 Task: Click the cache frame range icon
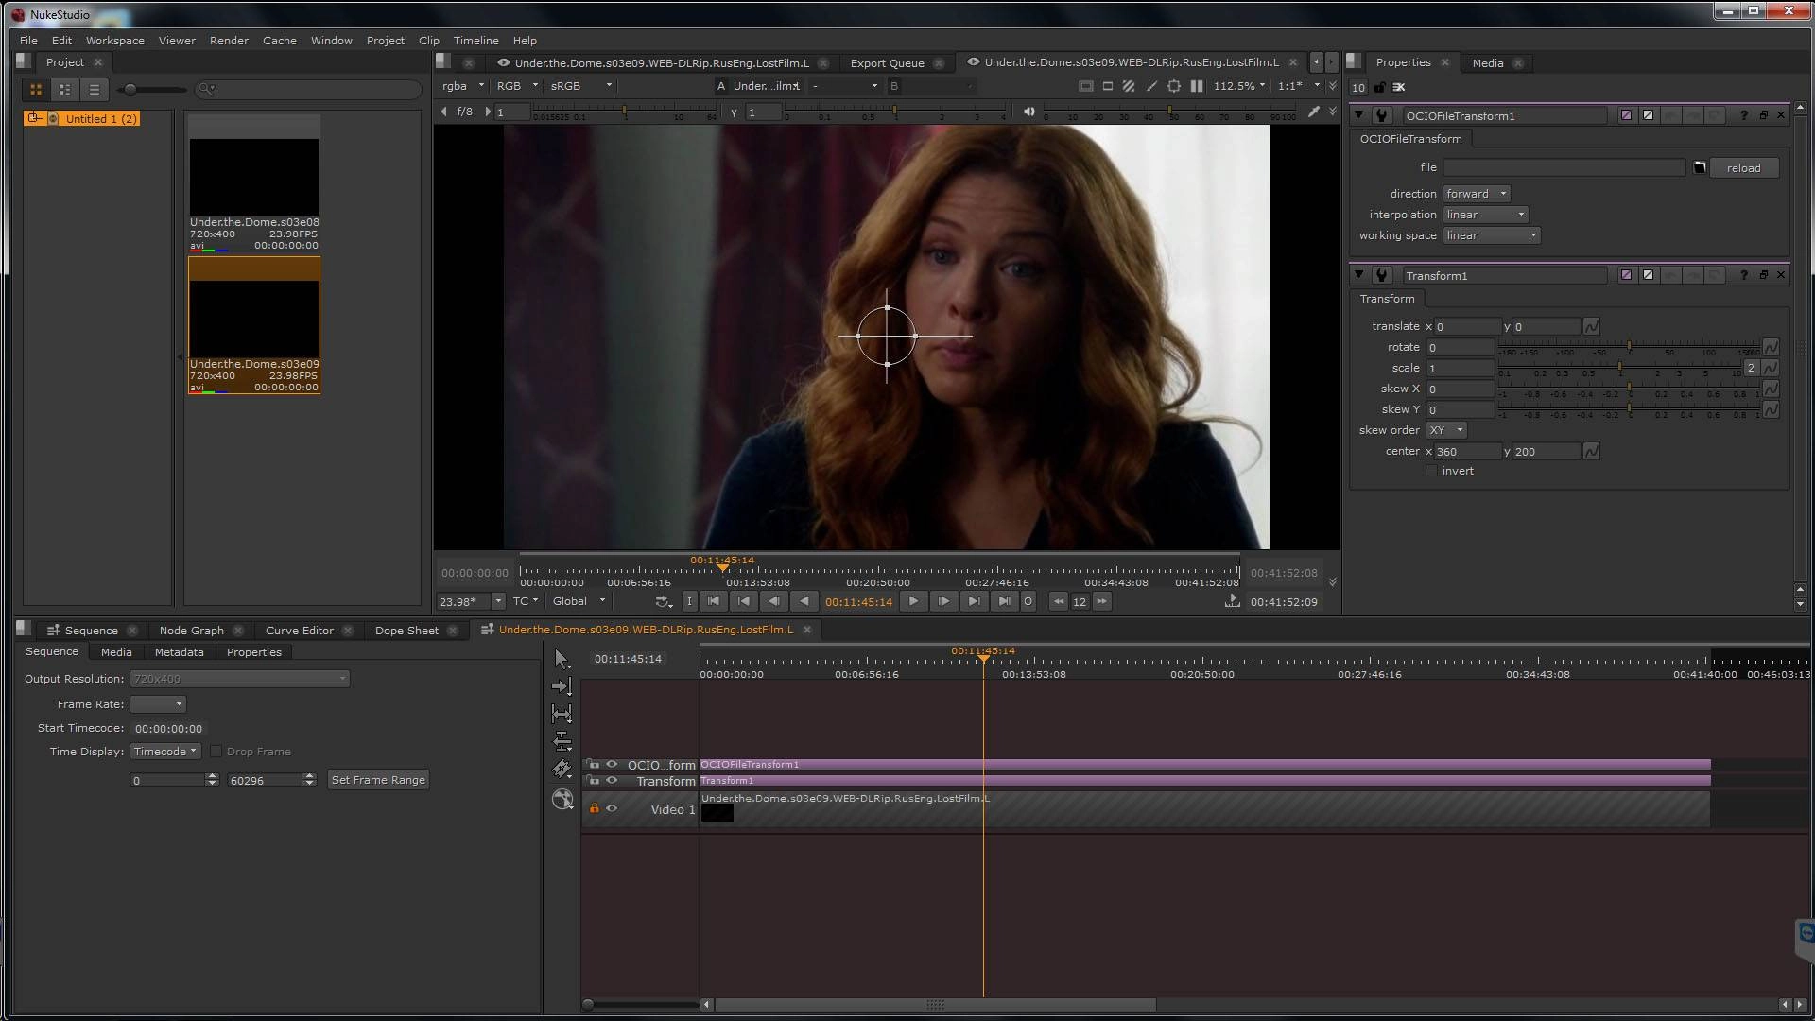[1231, 601]
